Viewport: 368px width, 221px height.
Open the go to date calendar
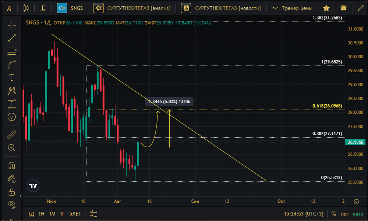(93, 214)
